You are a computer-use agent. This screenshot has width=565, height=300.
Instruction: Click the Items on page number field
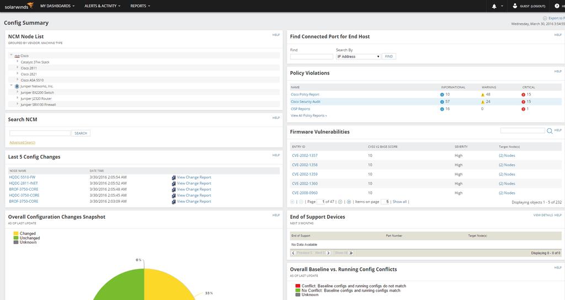point(385,202)
